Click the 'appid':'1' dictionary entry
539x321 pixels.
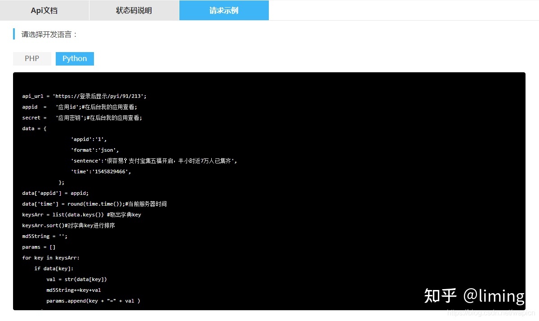[x=89, y=139]
